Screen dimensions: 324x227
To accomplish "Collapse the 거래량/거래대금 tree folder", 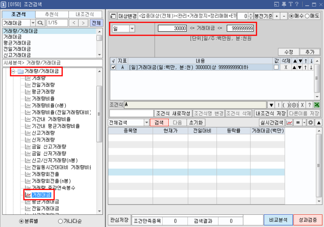I will coord(14,71).
